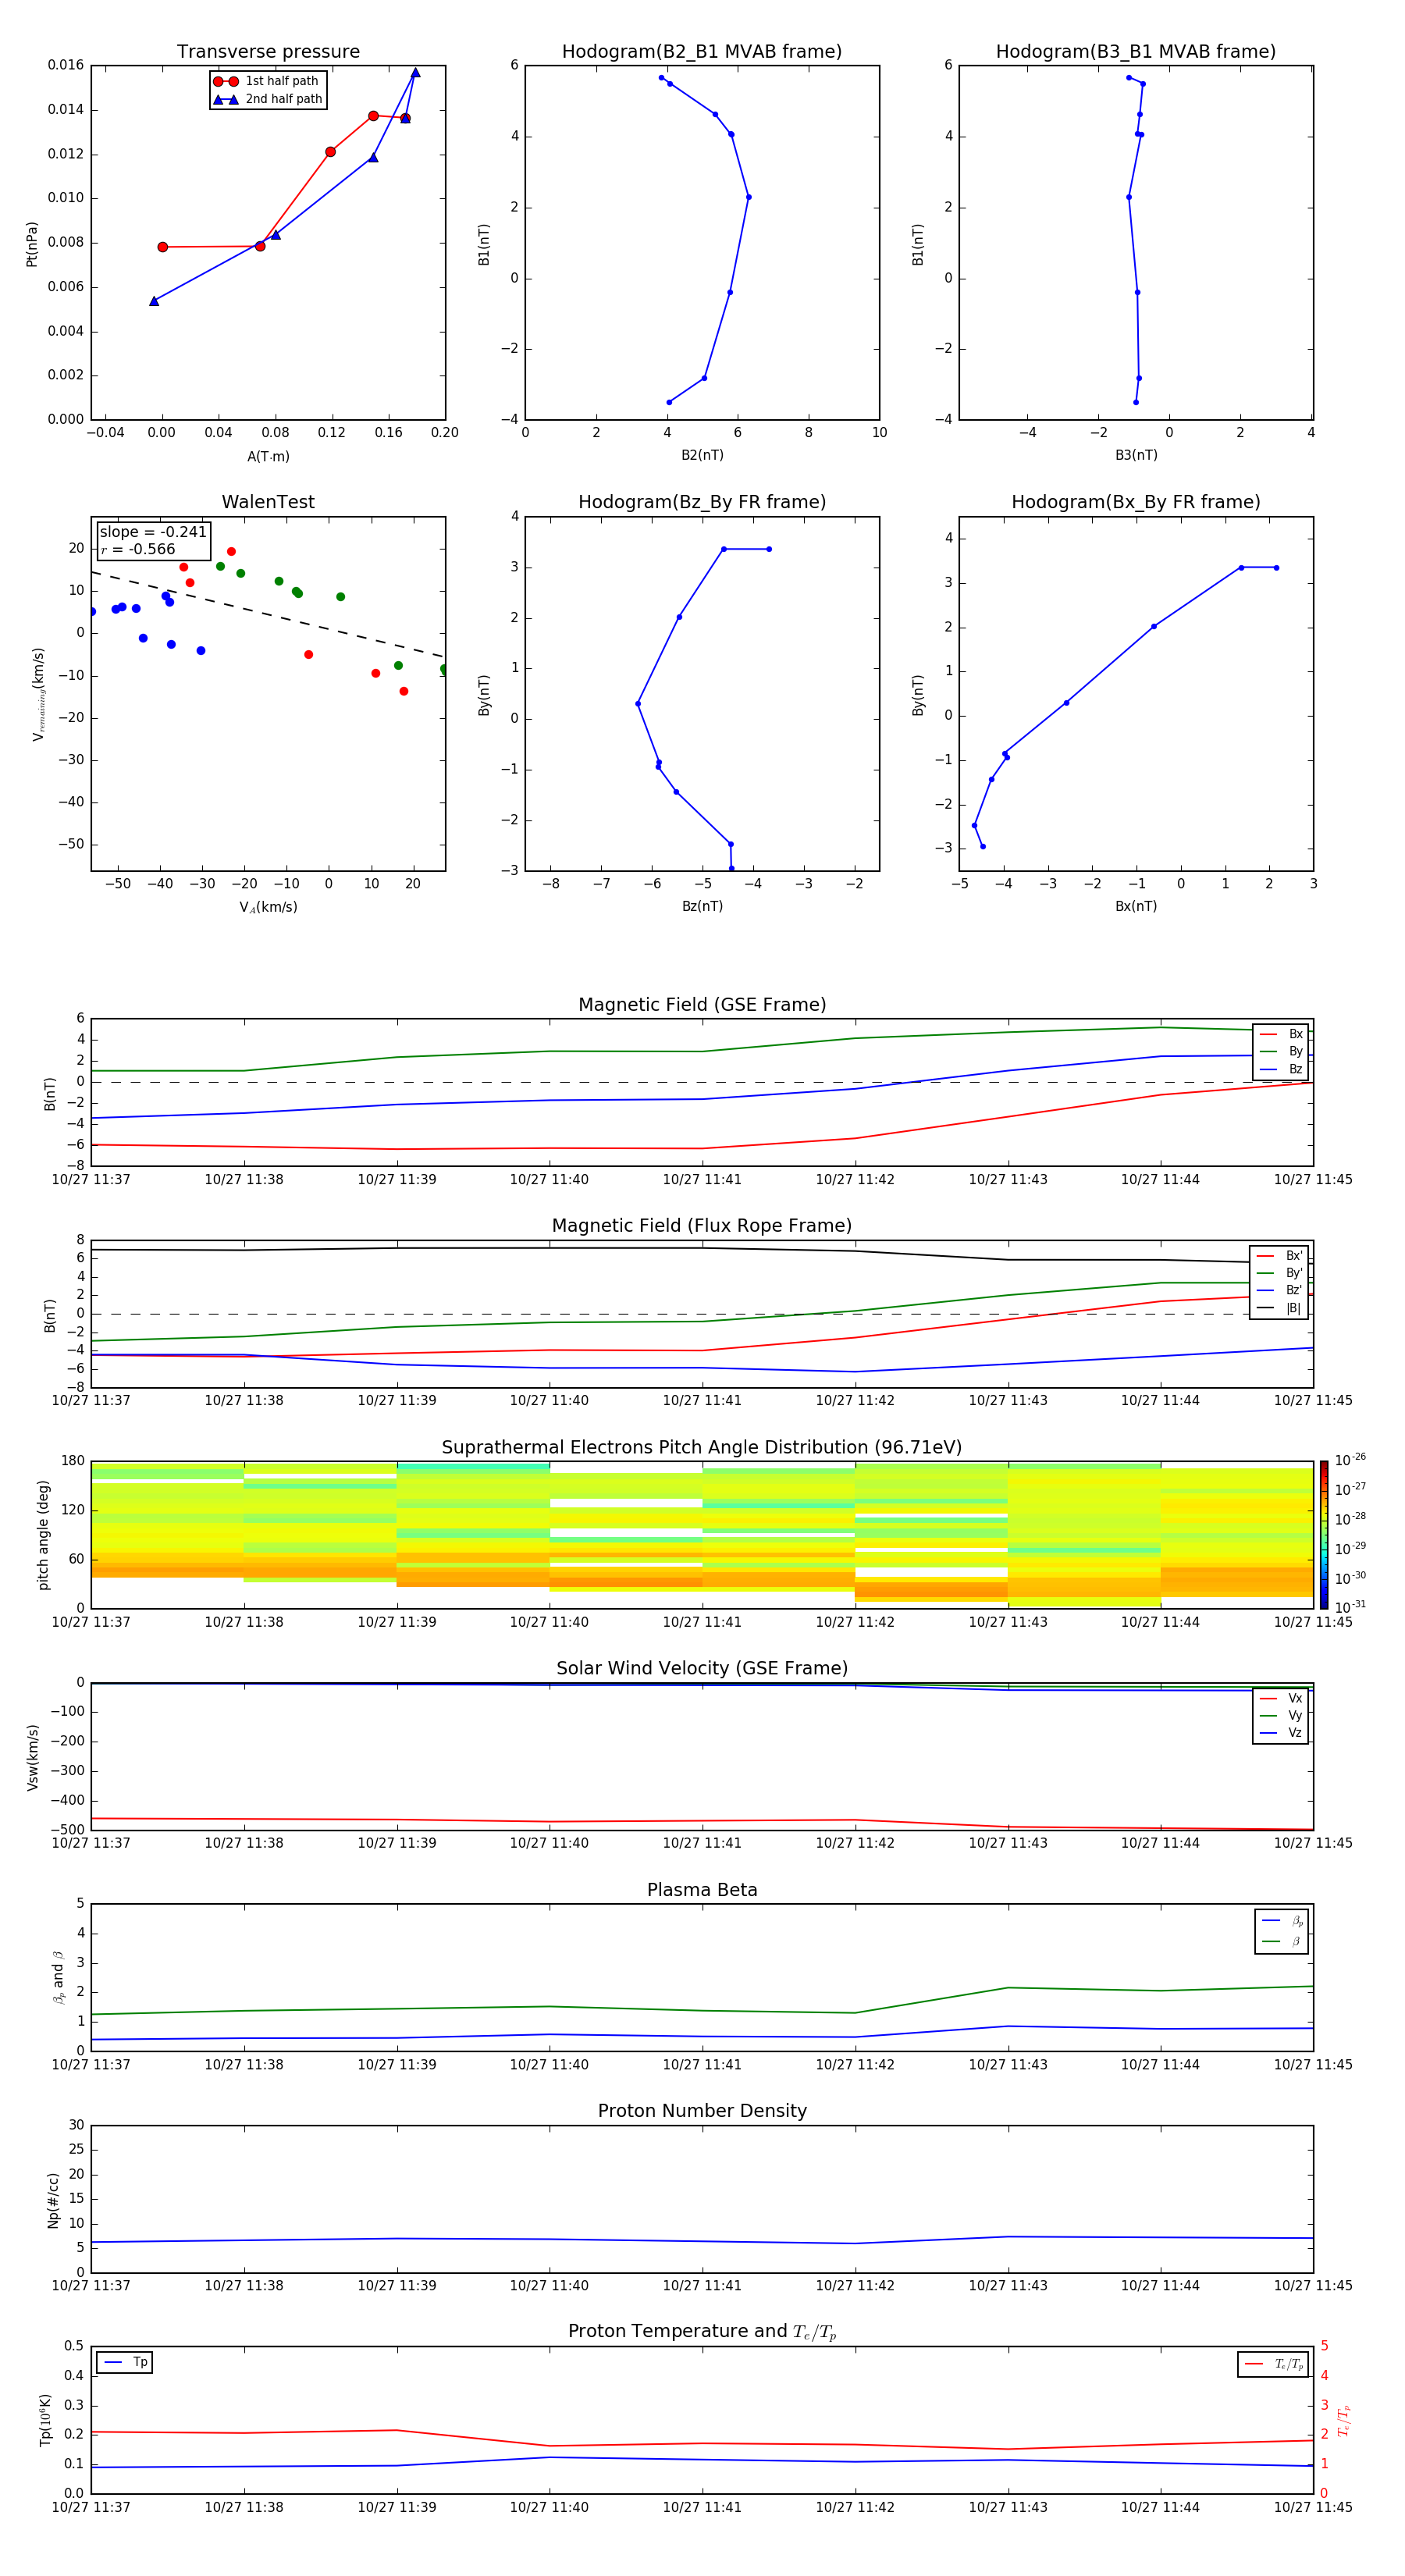Viewport: 1405px width, 2576px height.
Task: Select Bz legend entry in GSE magnetic field plot
Action: pos(1281,1069)
